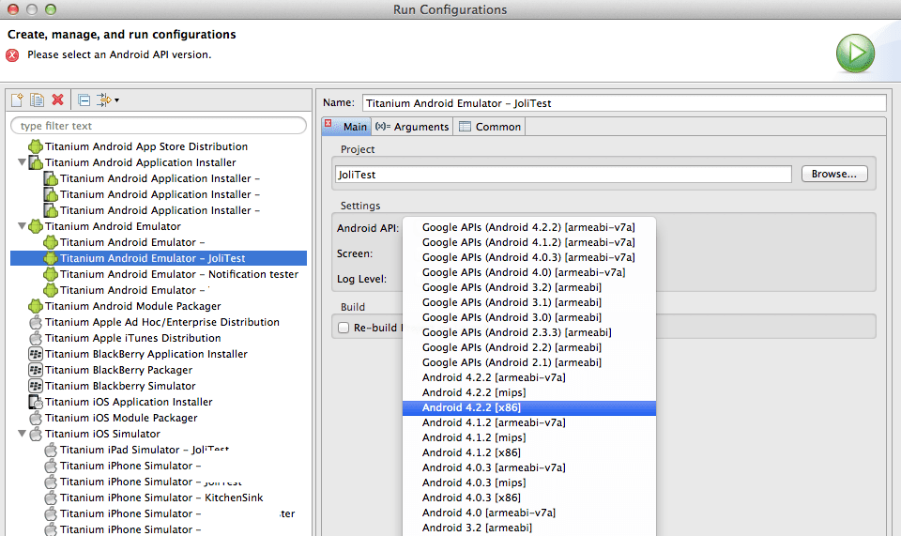
Task: Select Google APIs (Android 4.0) [armeabi-v7a]
Action: pyautogui.click(x=529, y=272)
